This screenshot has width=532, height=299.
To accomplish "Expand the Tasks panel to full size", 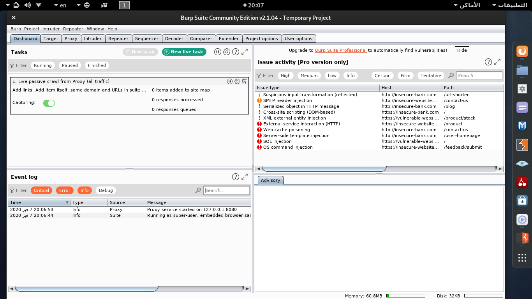I will click(x=245, y=52).
